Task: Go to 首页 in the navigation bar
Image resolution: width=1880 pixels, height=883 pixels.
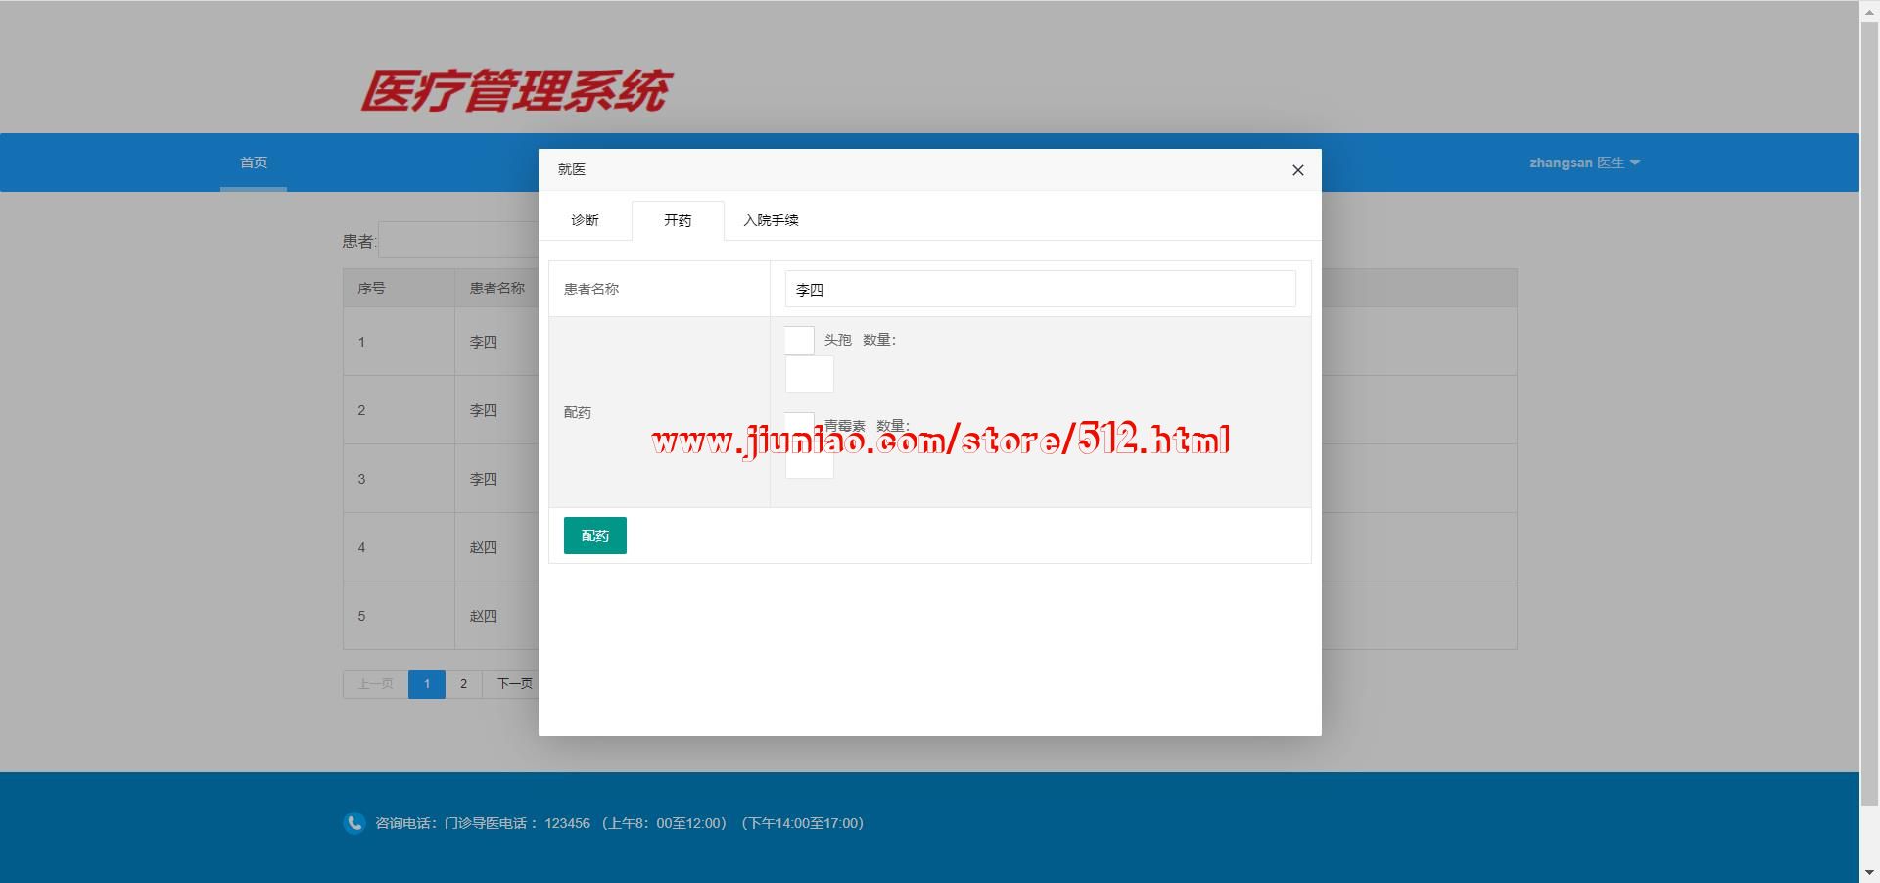Action: click(x=254, y=163)
